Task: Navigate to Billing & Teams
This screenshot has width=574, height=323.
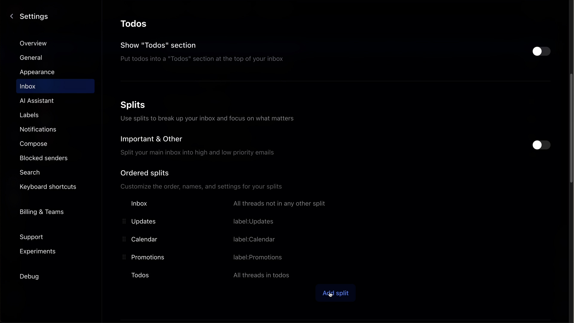Action: 42,212
